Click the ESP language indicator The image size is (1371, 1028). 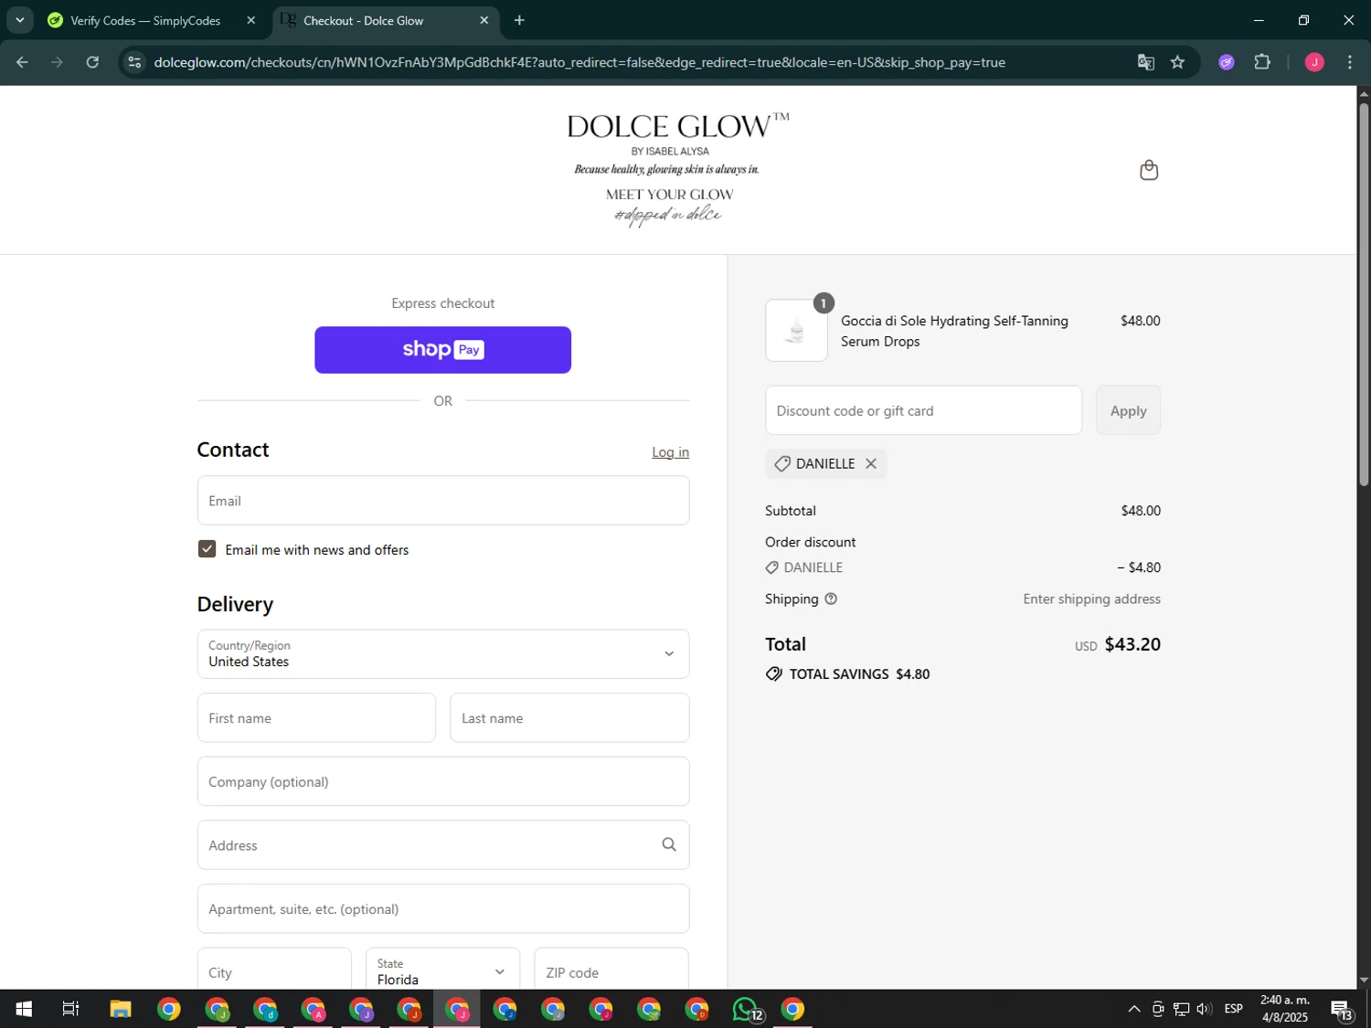pyautogui.click(x=1233, y=1009)
